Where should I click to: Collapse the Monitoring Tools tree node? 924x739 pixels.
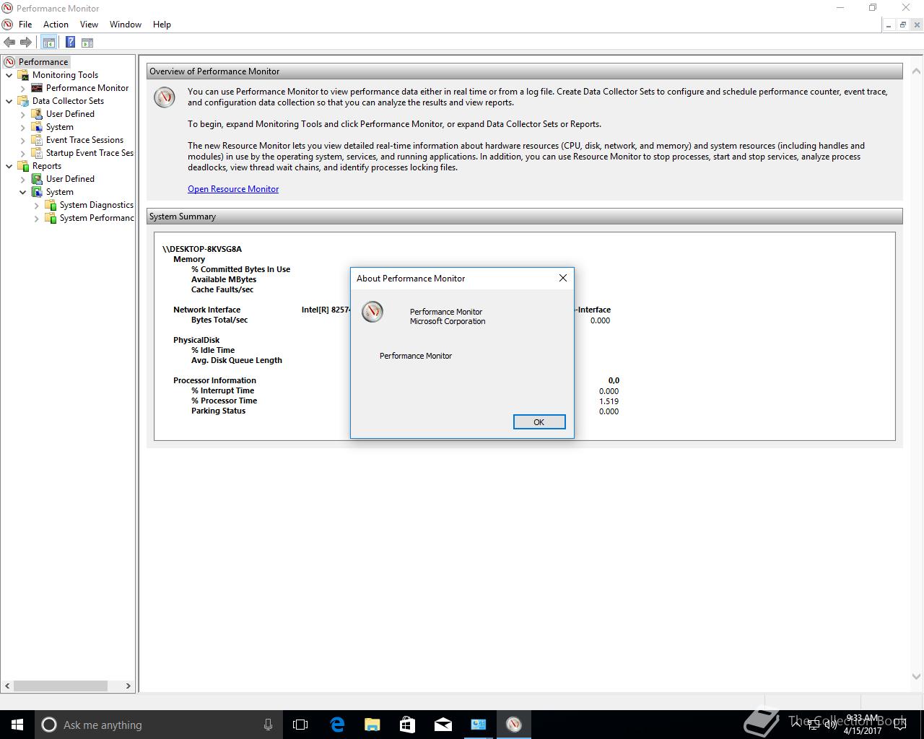(9, 75)
